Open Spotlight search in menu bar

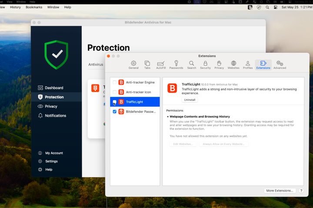(267, 7)
